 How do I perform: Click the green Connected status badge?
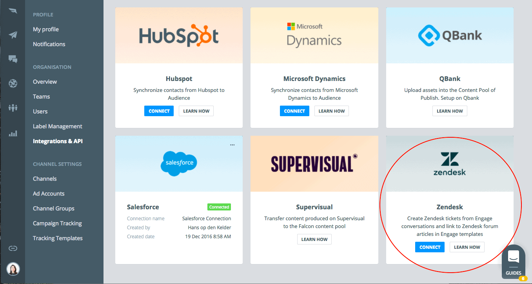click(x=219, y=207)
